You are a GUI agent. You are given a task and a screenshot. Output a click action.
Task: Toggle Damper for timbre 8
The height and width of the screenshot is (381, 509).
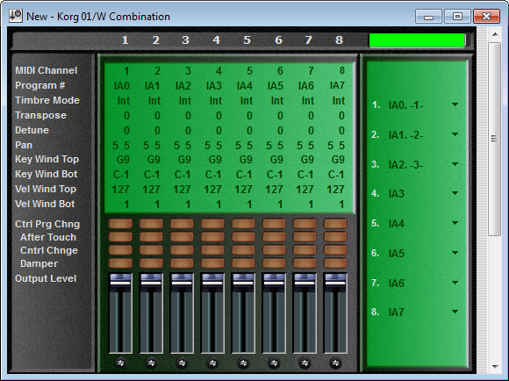335,262
